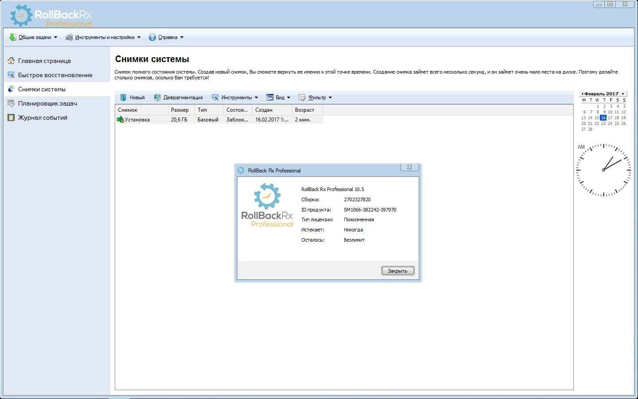Screen dimensions: 638x399
Task: Click the Новый snapshot icon
Action: click(124, 98)
